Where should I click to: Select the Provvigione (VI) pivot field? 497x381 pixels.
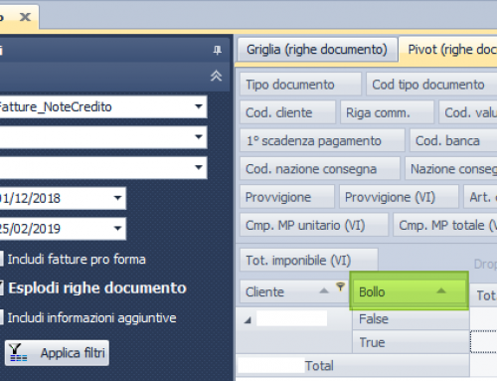[399, 197]
